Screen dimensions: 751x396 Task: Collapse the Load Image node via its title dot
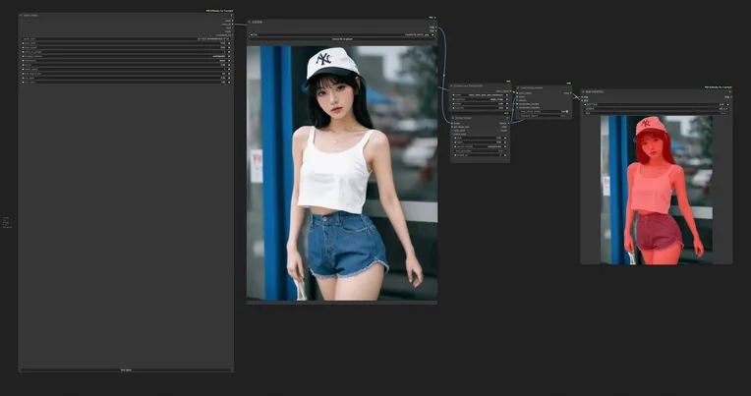click(250, 22)
